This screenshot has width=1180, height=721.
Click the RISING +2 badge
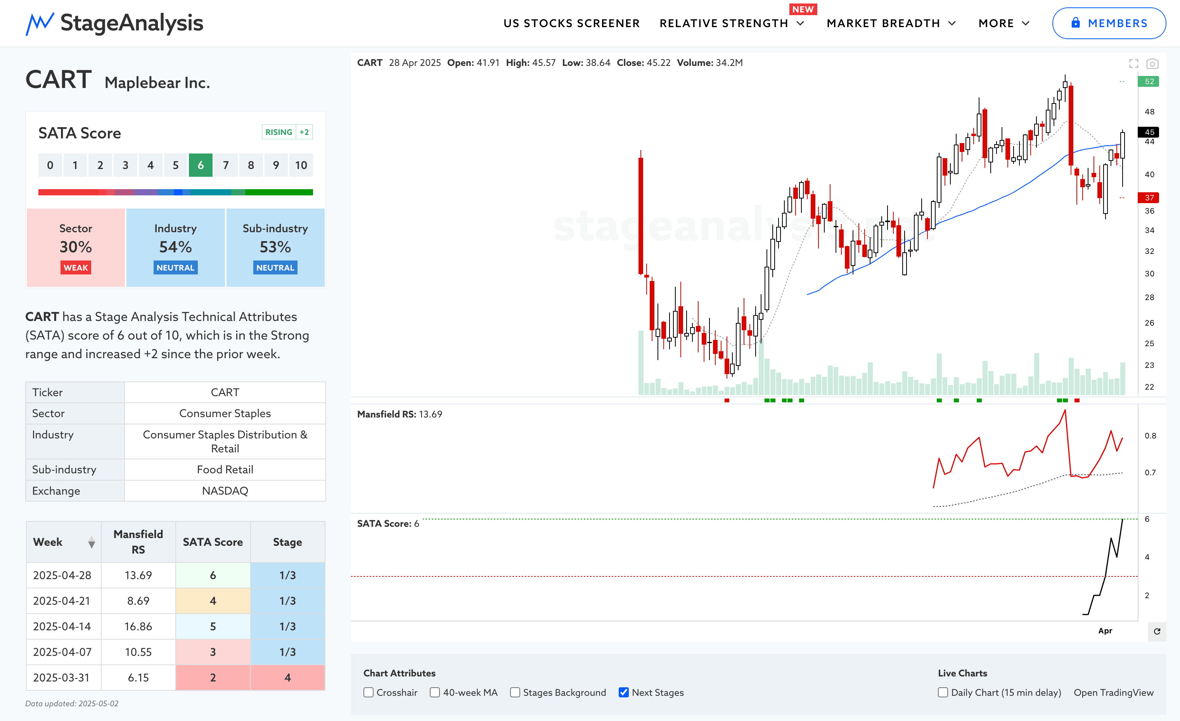coord(287,132)
